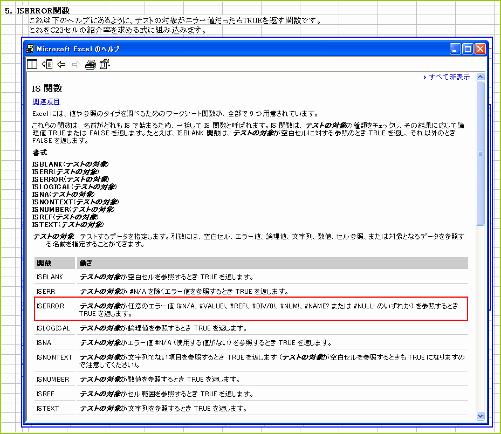
Task: Open the Options icon in Help toolbar
Action: pos(103,64)
